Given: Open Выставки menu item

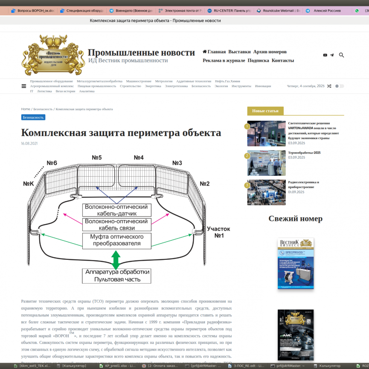Looking at the screenshot, I should pyautogui.click(x=239, y=52).
